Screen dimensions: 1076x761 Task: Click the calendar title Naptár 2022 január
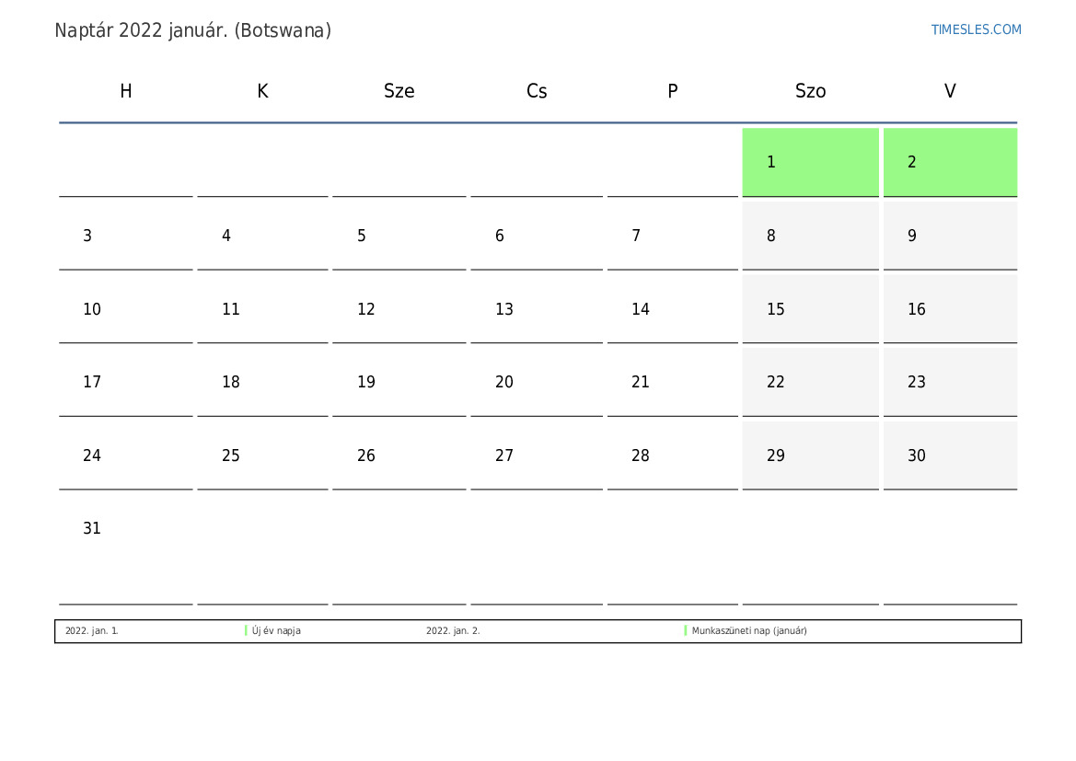(192, 30)
